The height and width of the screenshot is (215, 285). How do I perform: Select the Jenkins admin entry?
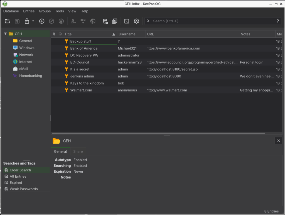click(x=82, y=76)
